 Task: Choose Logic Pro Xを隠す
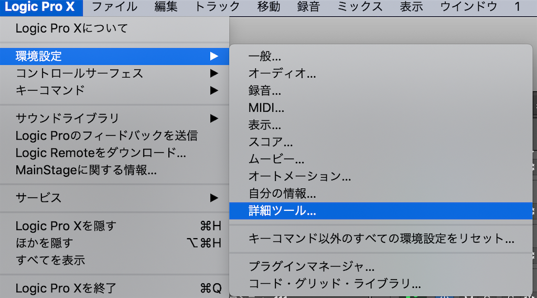coord(115,226)
